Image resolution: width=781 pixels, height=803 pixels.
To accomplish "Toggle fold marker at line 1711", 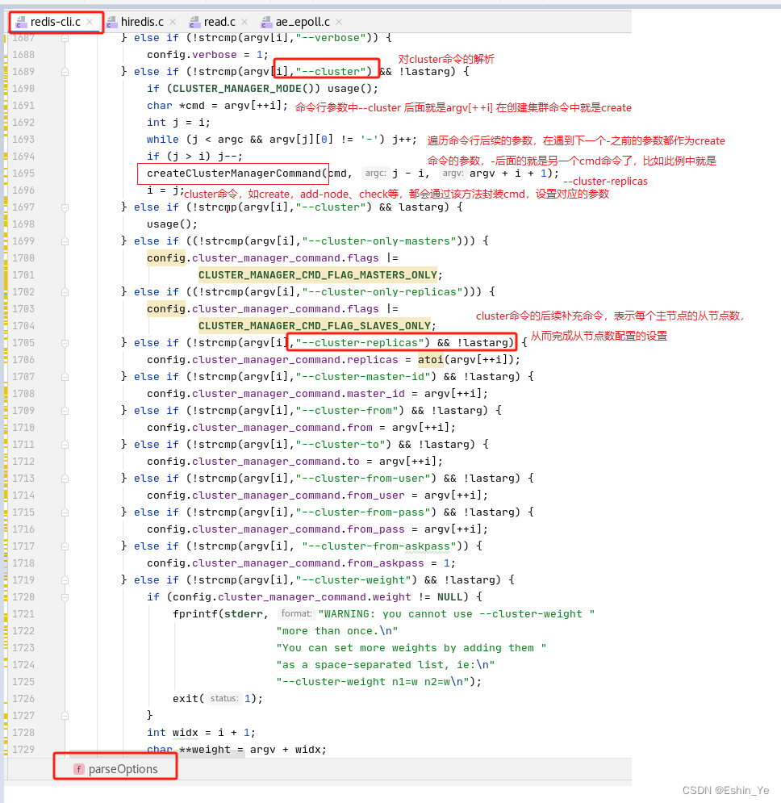I will pyautogui.click(x=65, y=445).
